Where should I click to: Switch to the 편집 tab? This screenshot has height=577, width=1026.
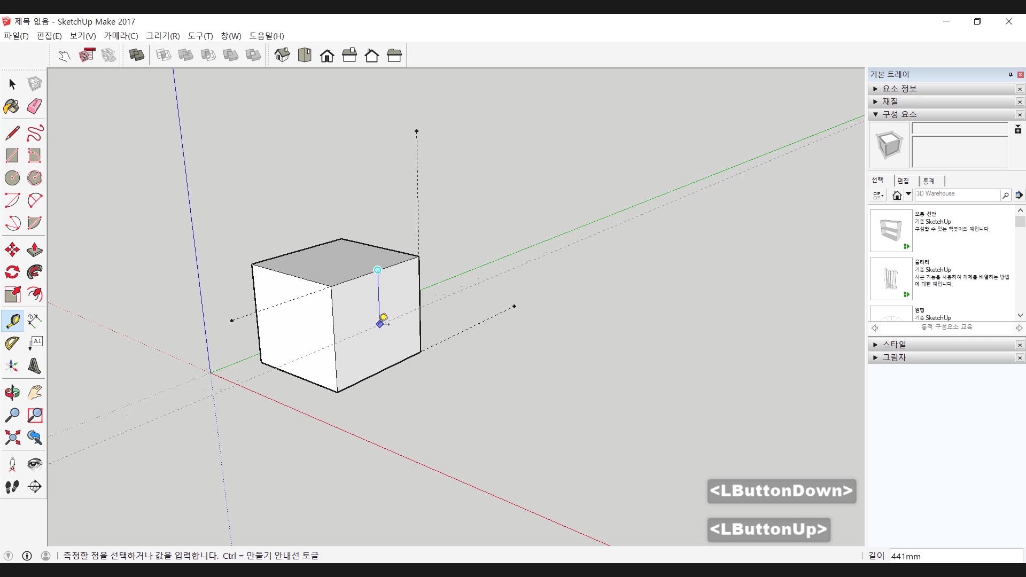coord(903,181)
